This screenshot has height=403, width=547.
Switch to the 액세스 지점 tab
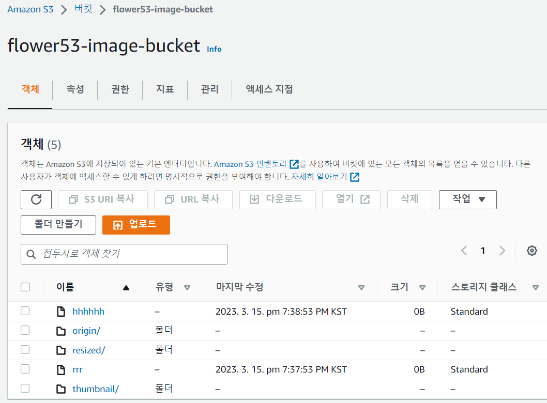pos(269,89)
